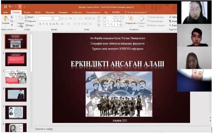The height and width of the screenshot is (133, 213).
Task: Click the Вставить paste clipboard icon
Action: pos(6,19)
